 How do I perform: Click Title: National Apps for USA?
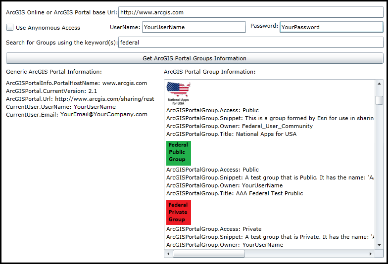pyautogui.click(x=232, y=134)
